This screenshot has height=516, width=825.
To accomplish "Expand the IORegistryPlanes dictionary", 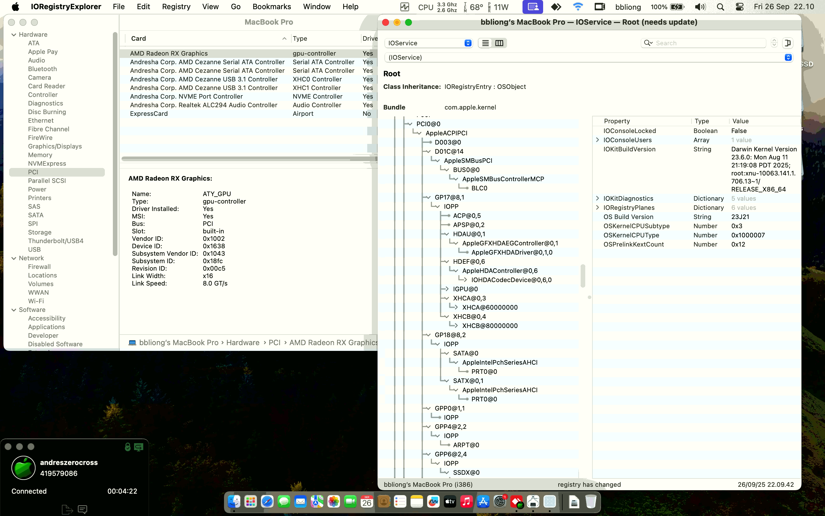I will 597,208.
